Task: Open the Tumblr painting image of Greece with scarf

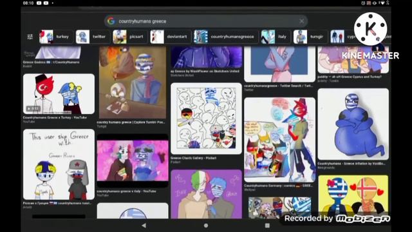Action: pyautogui.click(x=133, y=82)
